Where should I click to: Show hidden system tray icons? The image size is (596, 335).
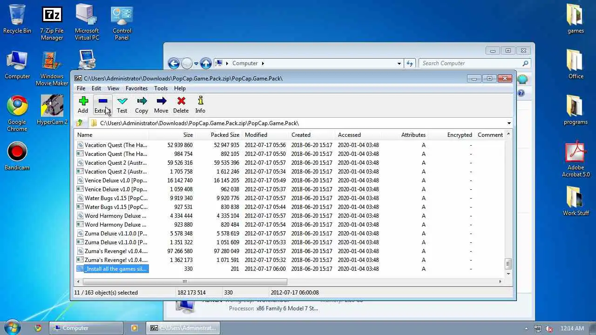(x=527, y=328)
